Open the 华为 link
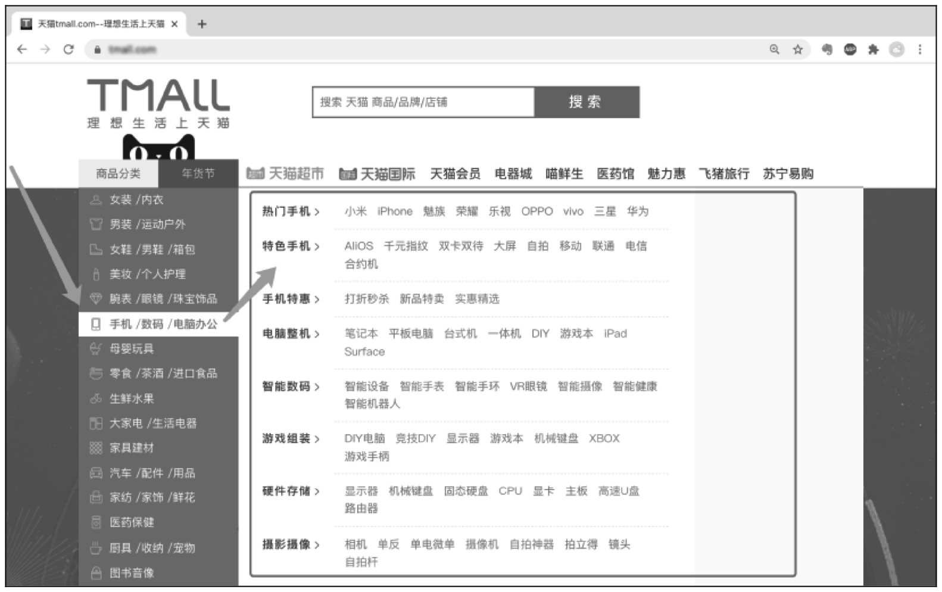 (638, 211)
